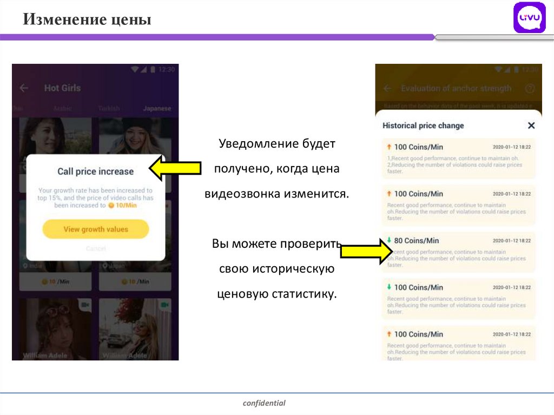554x415 pixels.
Task: Click the LIVU app logo
Action: [x=529, y=18]
